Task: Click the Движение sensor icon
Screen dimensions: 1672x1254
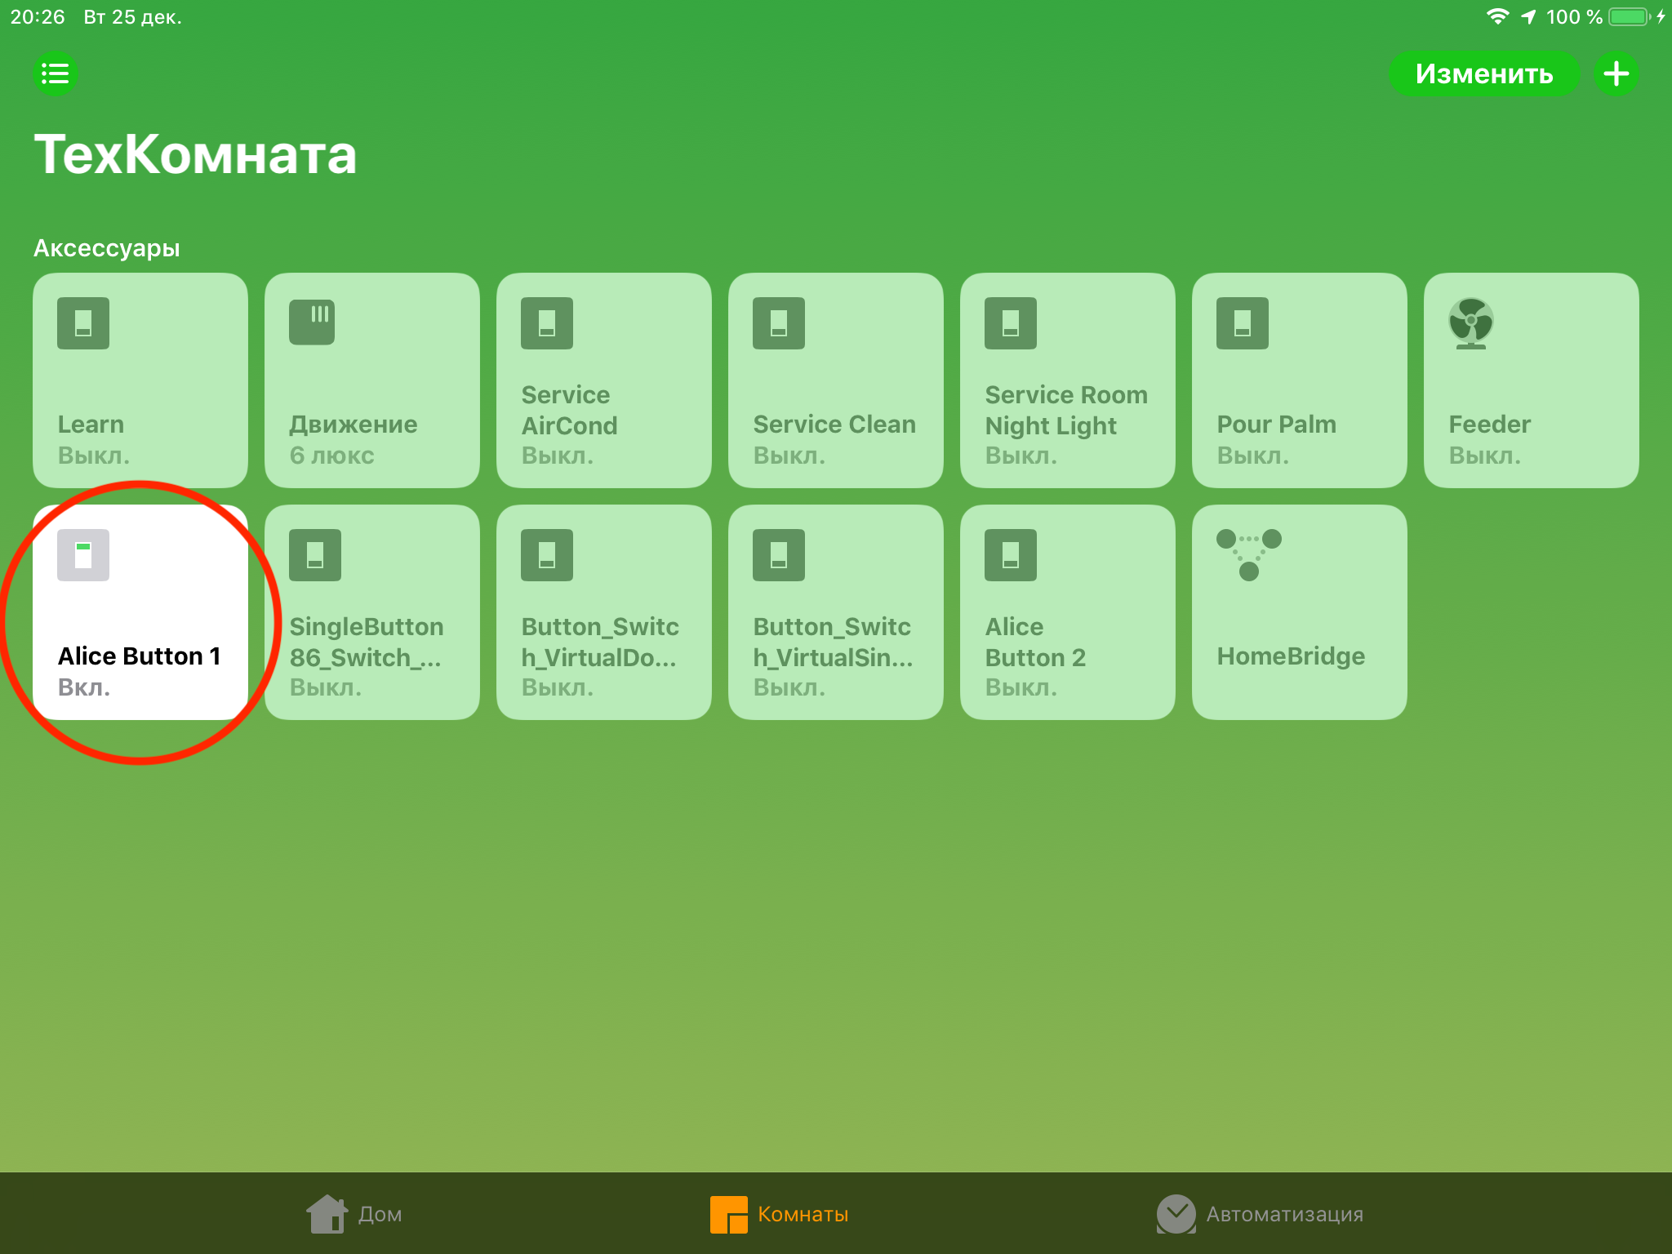Action: [x=312, y=322]
